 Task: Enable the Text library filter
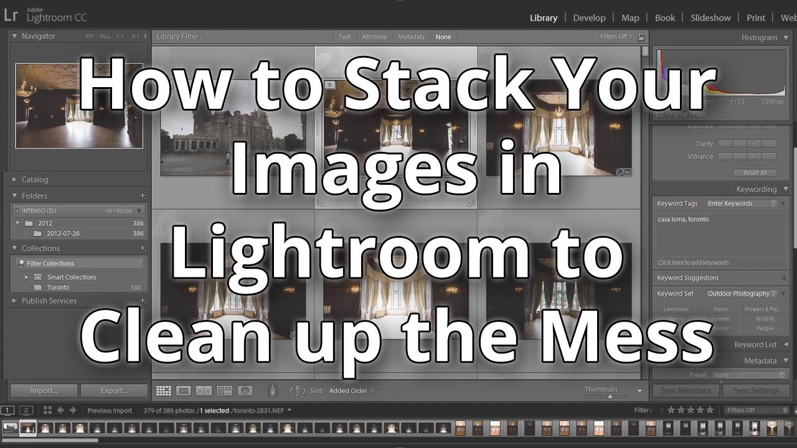click(344, 37)
